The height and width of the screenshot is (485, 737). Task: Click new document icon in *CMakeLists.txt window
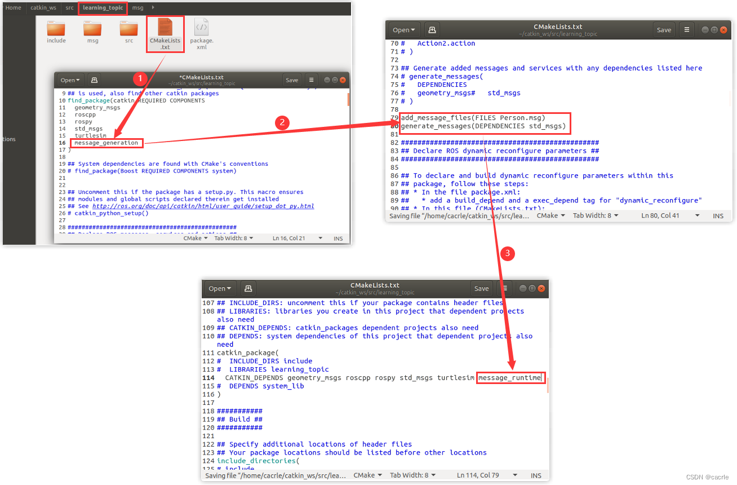pos(94,80)
